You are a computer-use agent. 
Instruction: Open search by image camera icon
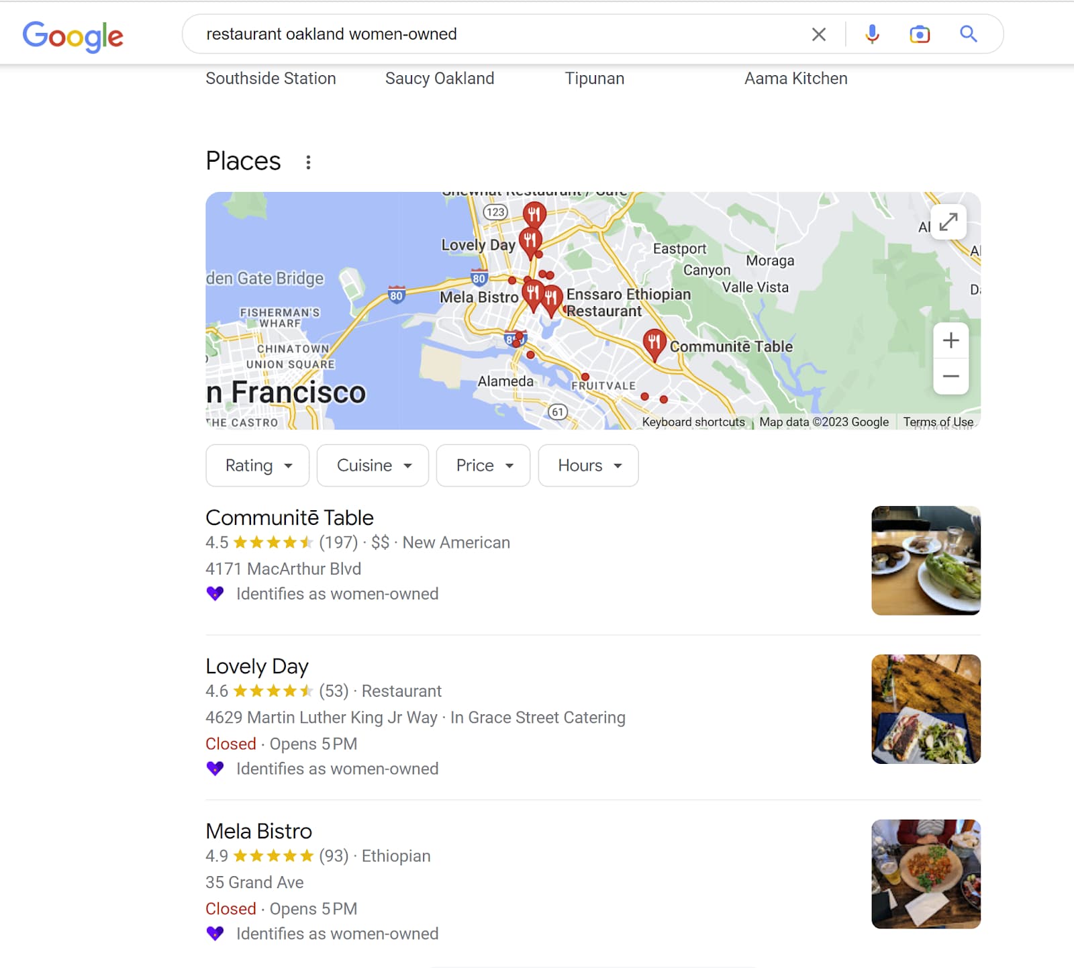920,34
